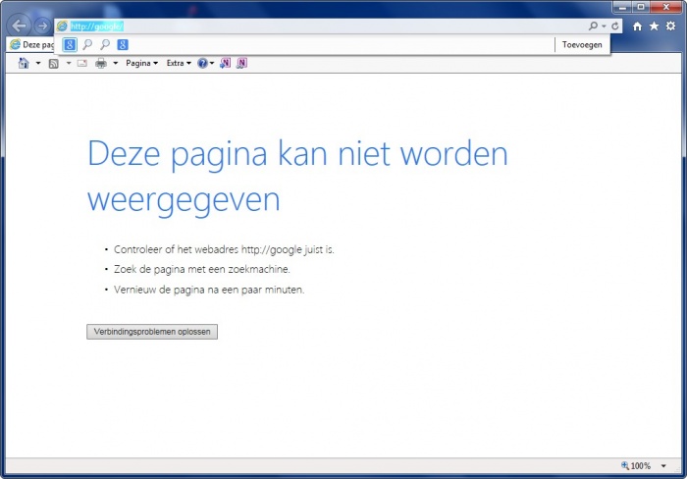687x479 pixels.
Task: Expand the Help dropdown arrow
Action: click(x=212, y=63)
